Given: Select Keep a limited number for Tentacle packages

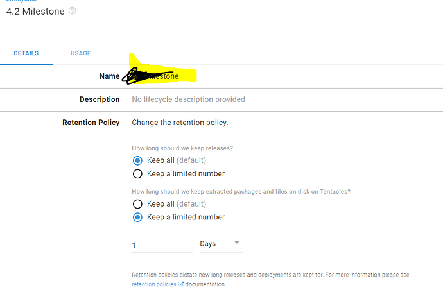Looking at the screenshot, I should coord(137,217).
